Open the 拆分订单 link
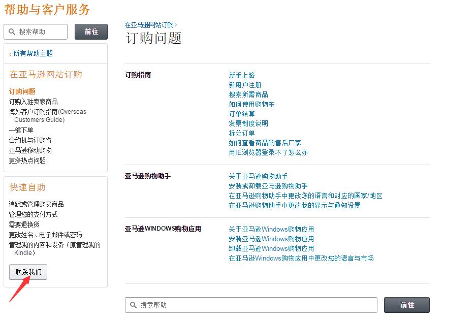The width and height of the screenshot is (476, 321). click(242, 133)
